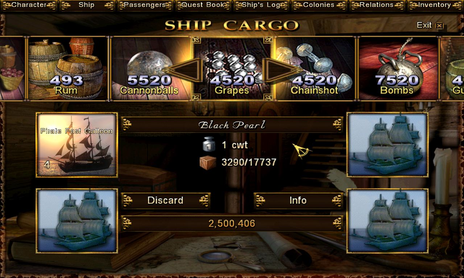Choose the empty ship slot at bottom right
464x278 pixels.
[387, 220]
